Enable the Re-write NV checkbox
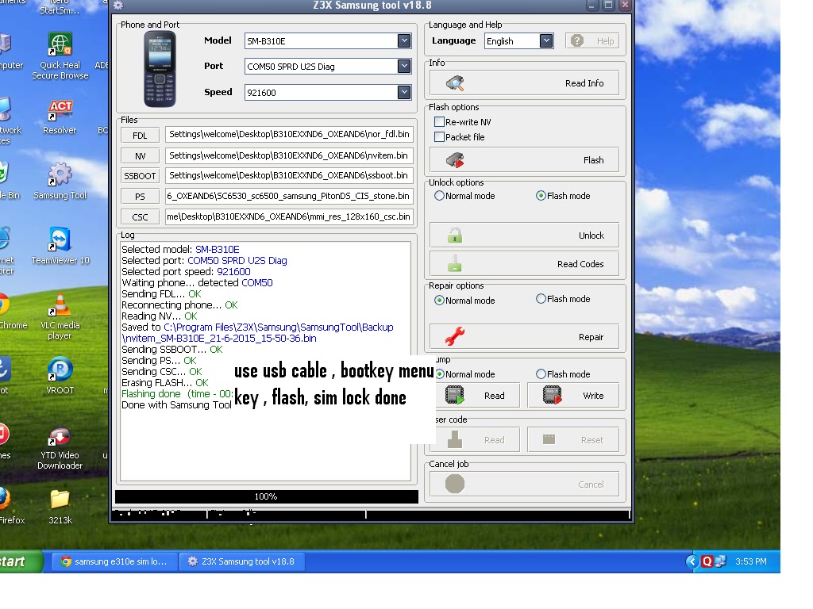Screen dimensions: 813x609 tap(439, 121)
